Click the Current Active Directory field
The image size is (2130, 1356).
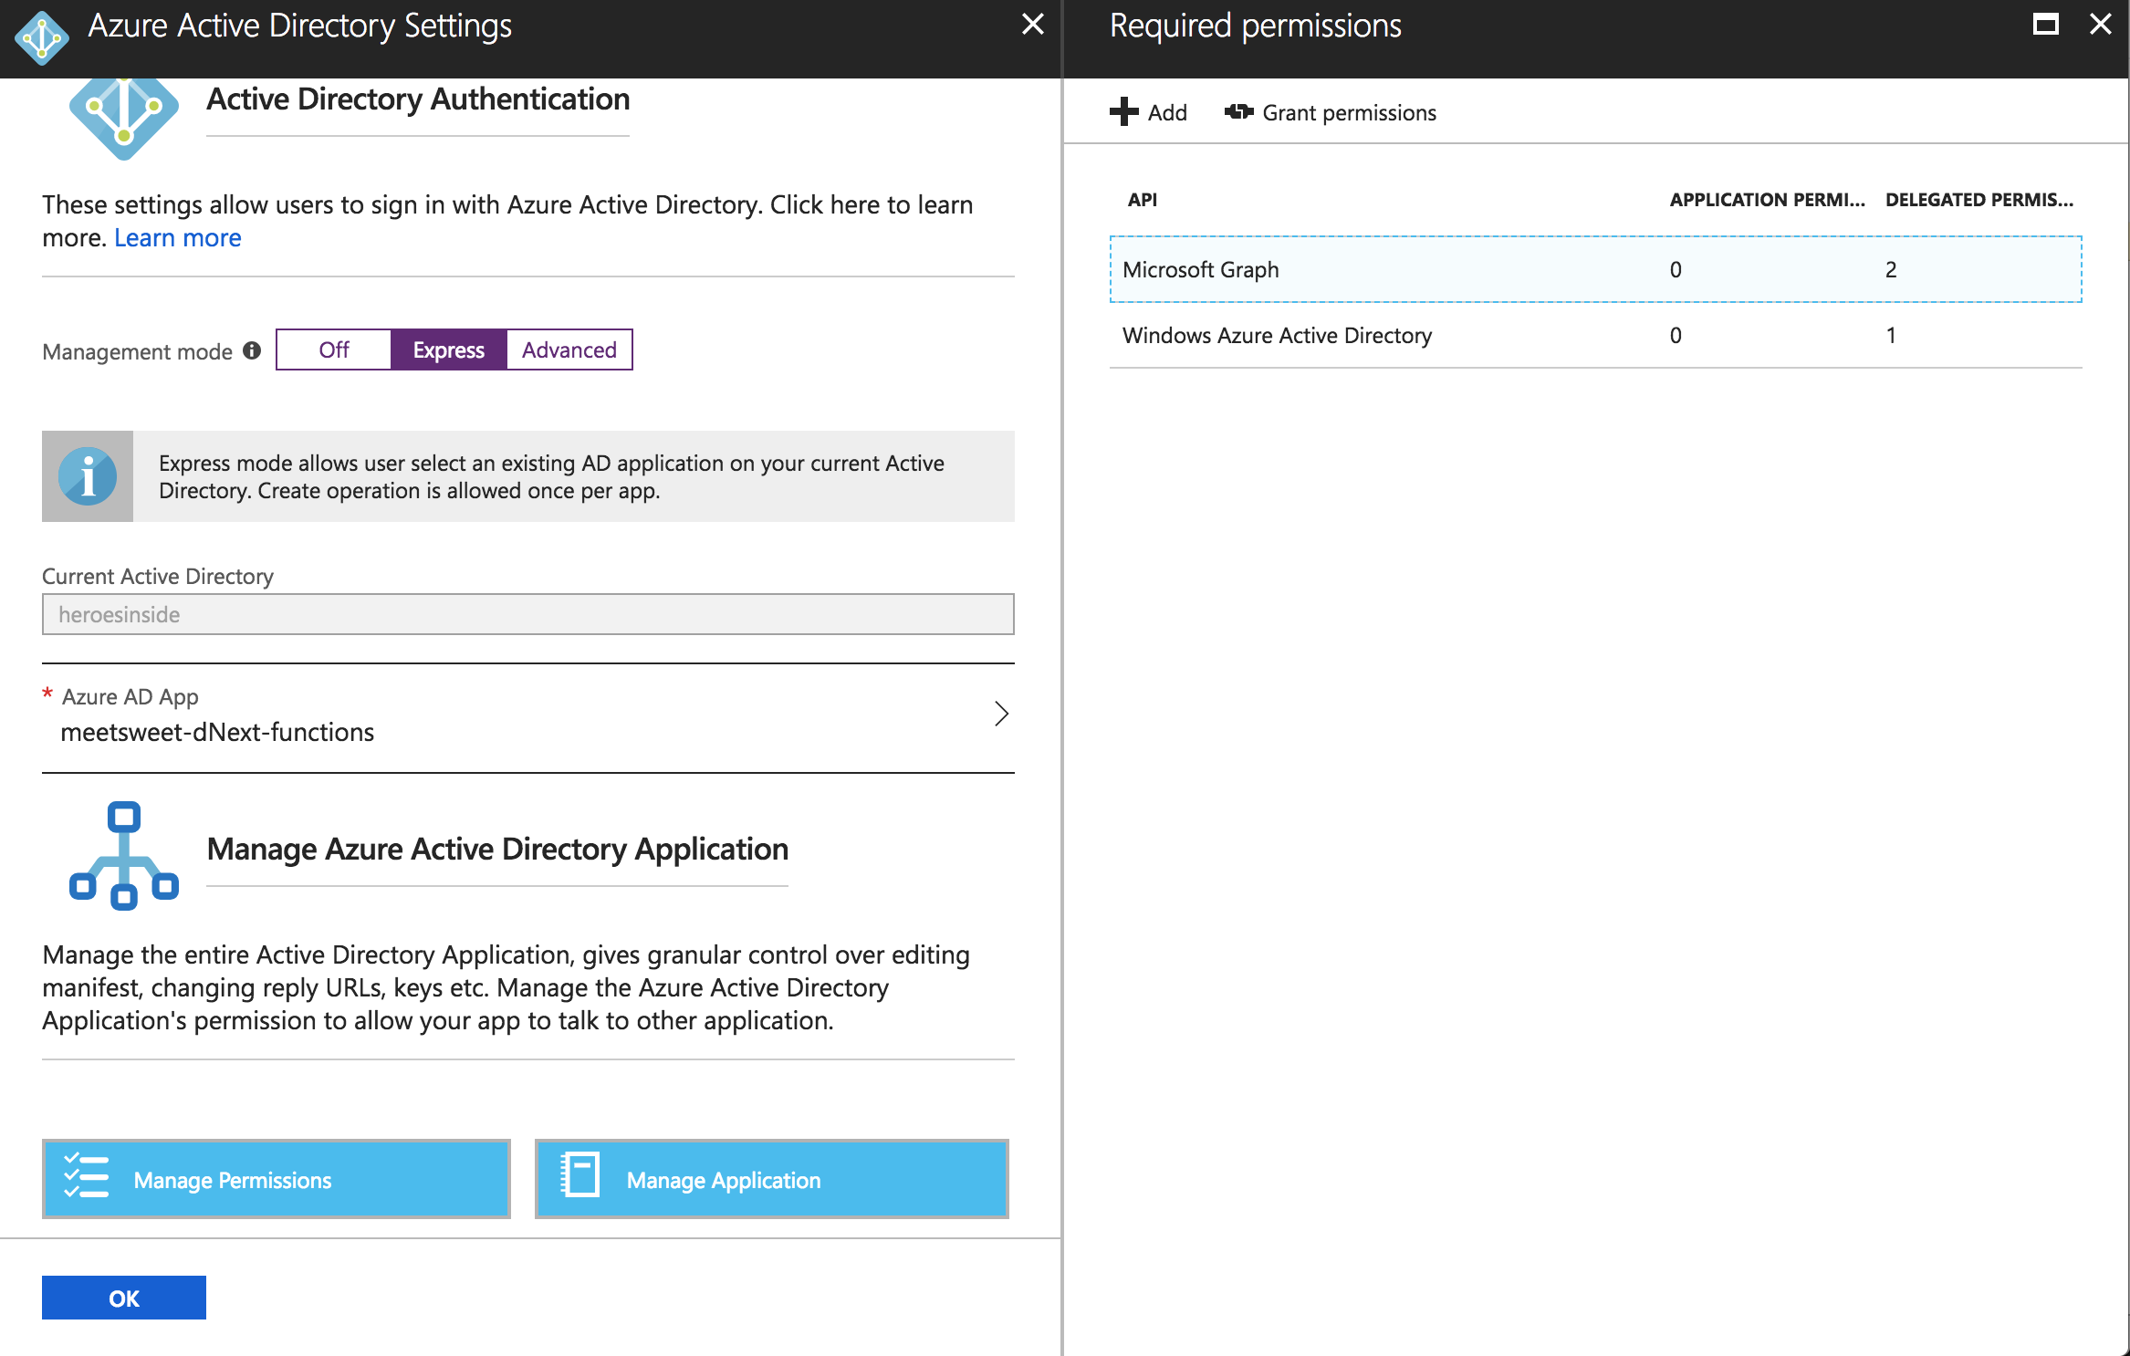tap(527, 614)
